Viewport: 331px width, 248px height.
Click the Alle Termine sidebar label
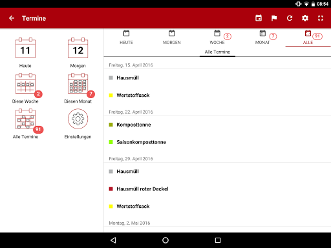click(x=25, y=137)
